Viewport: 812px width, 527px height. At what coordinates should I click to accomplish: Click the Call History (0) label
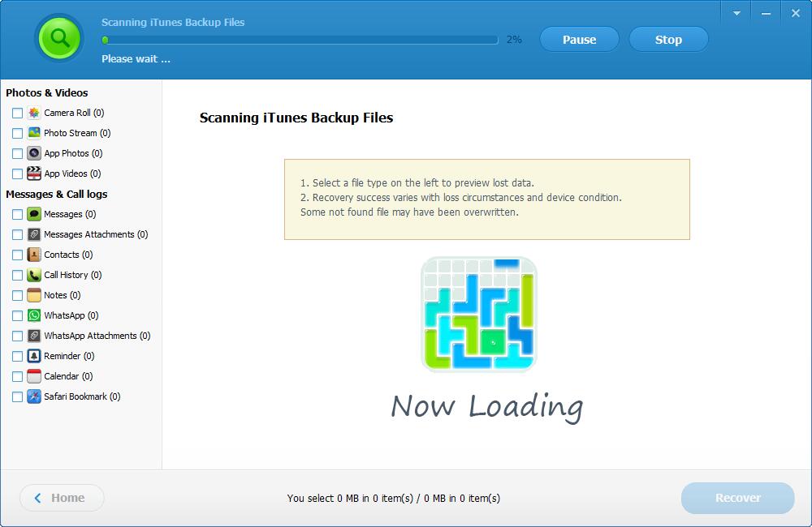click(73, 275)
